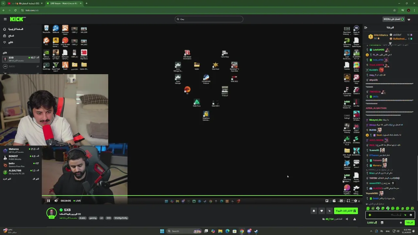Report stream using warning triangle icon
This screenshot has width=418, height=235.
pos(355,219)
